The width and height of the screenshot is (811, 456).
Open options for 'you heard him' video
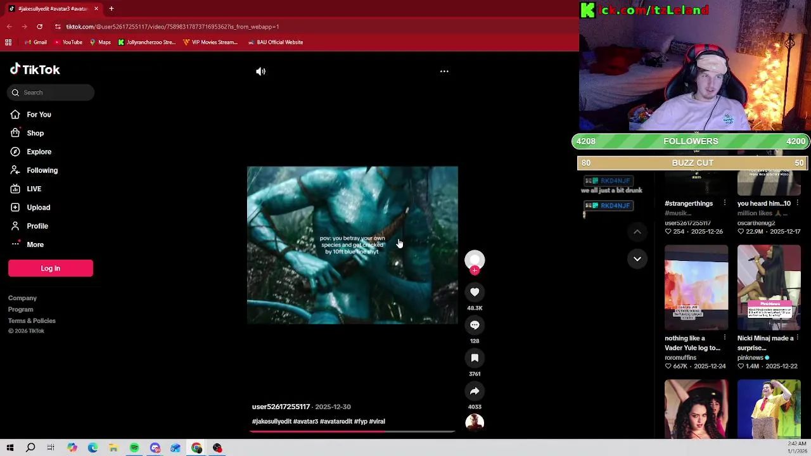[x=797, y=203]
